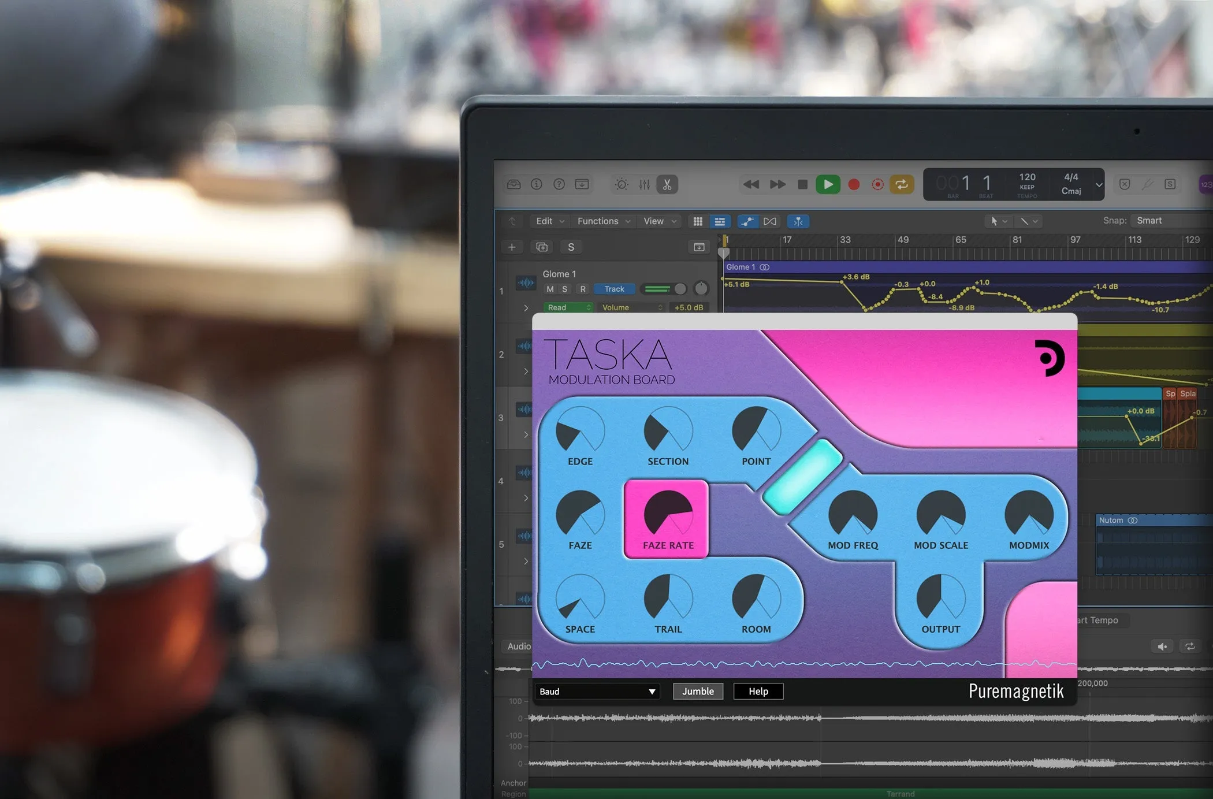
Task: Click the OUTPUT knob in Taska
Action: click(940, 597)
